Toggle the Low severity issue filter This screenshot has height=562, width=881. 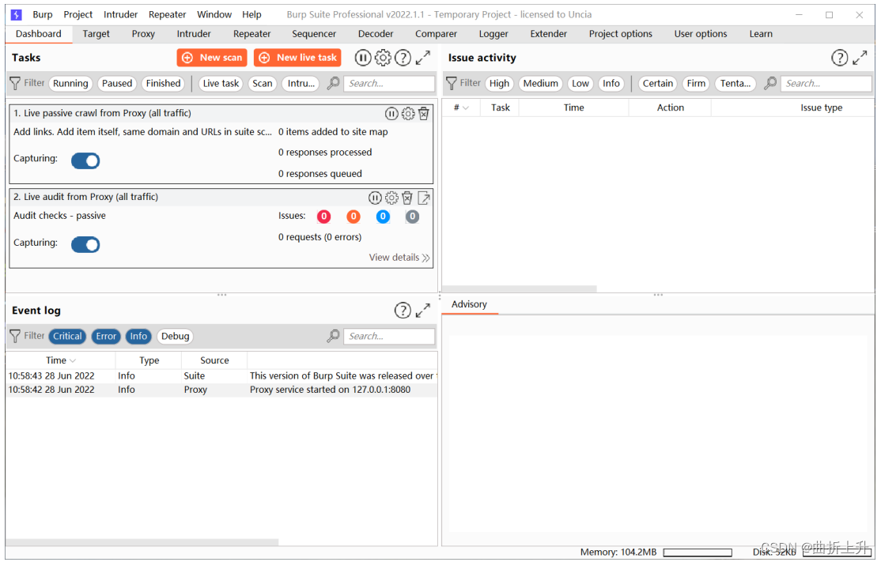click(x=580, y=84)
